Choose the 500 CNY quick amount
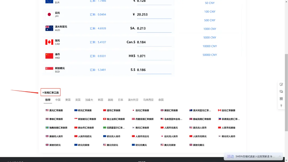Screen dimensions: 288x162 (x=210, y=20)
